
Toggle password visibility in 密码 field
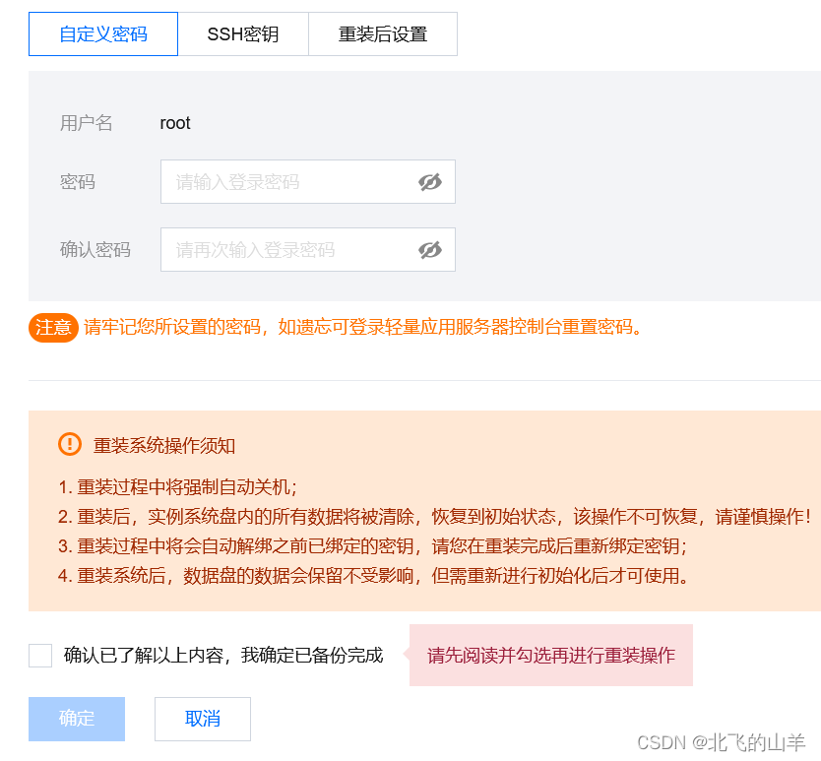pos(430,182)
